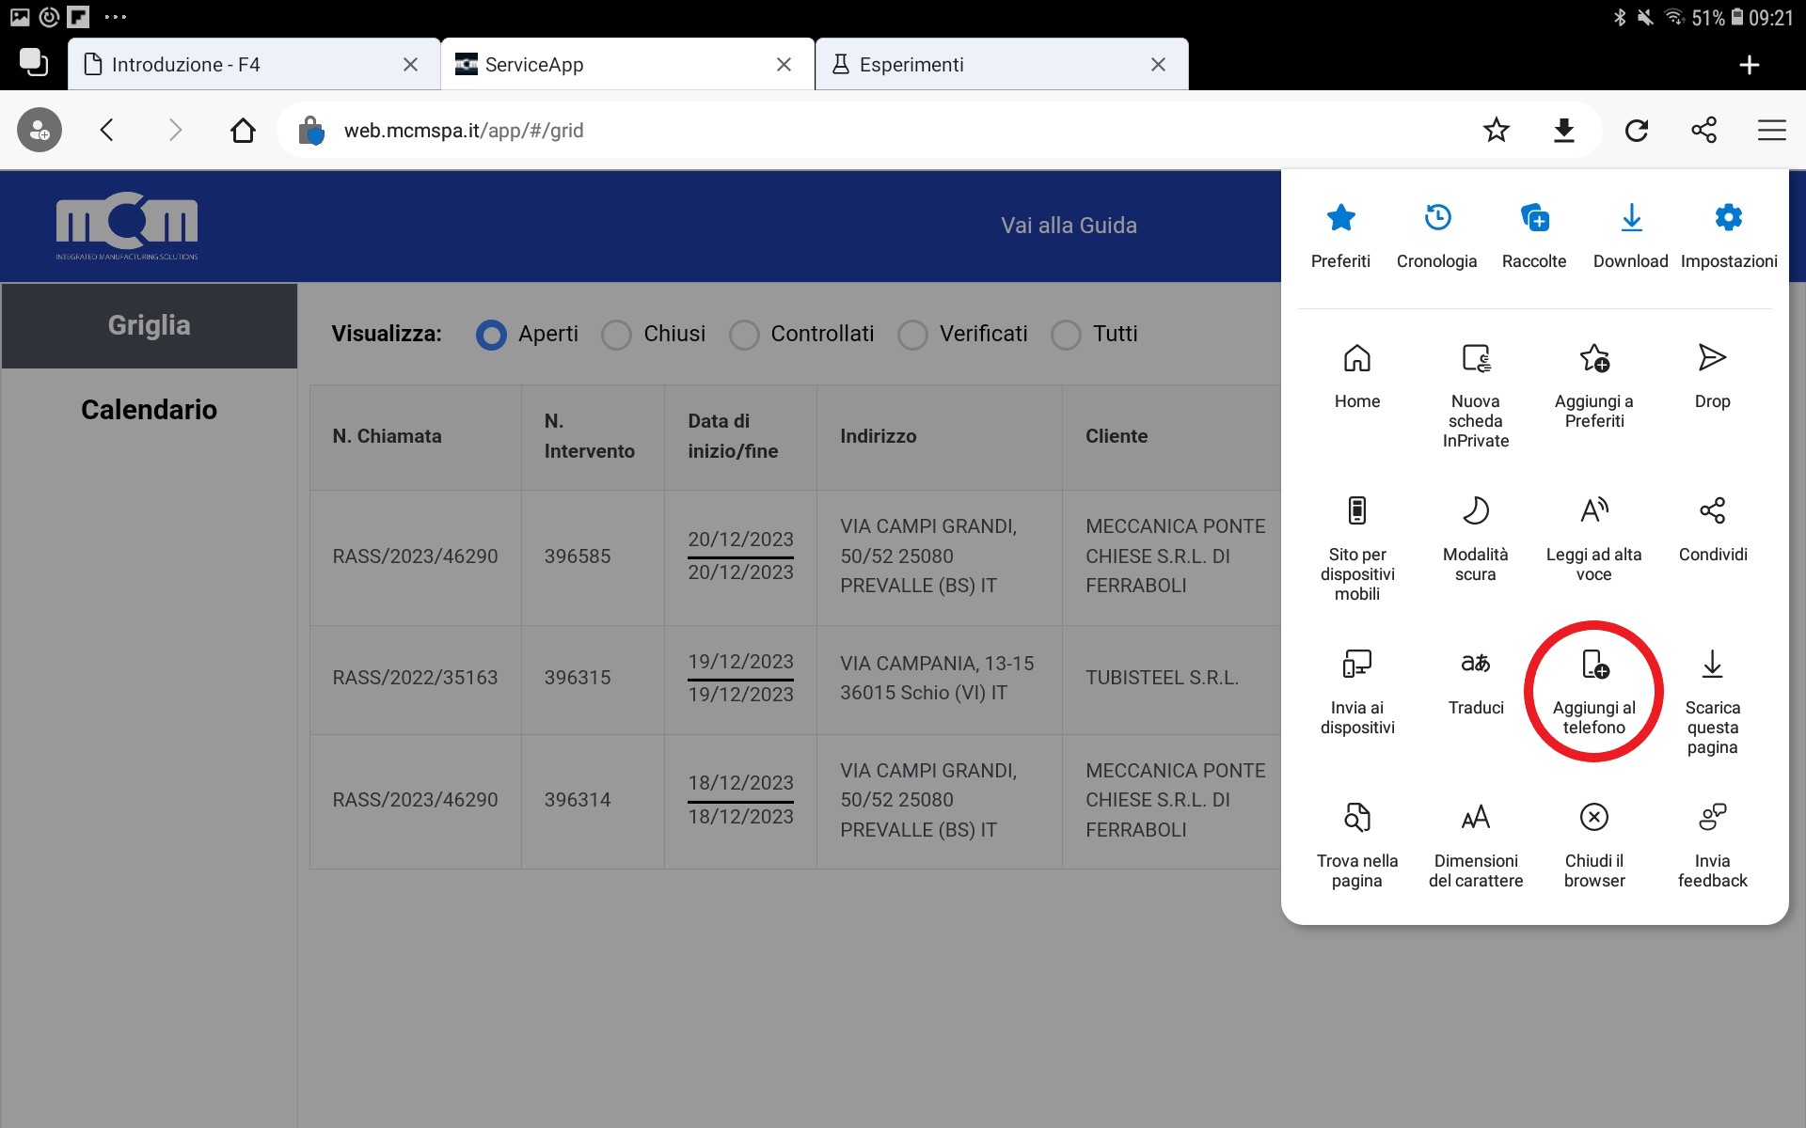
Task: Open Cronologia history from menu
Action: pos(1436,235)
